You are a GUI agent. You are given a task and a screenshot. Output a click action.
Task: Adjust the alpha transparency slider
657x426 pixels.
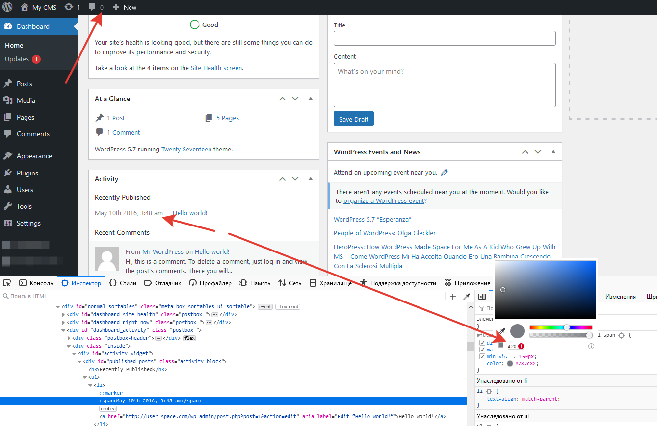[x=561, y=335]
